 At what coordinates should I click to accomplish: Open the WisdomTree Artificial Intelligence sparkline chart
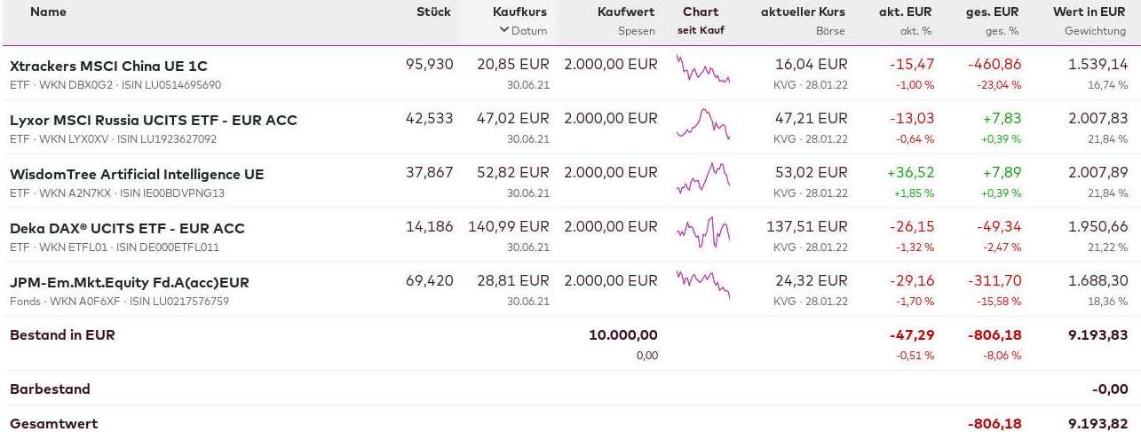point(702,177)
